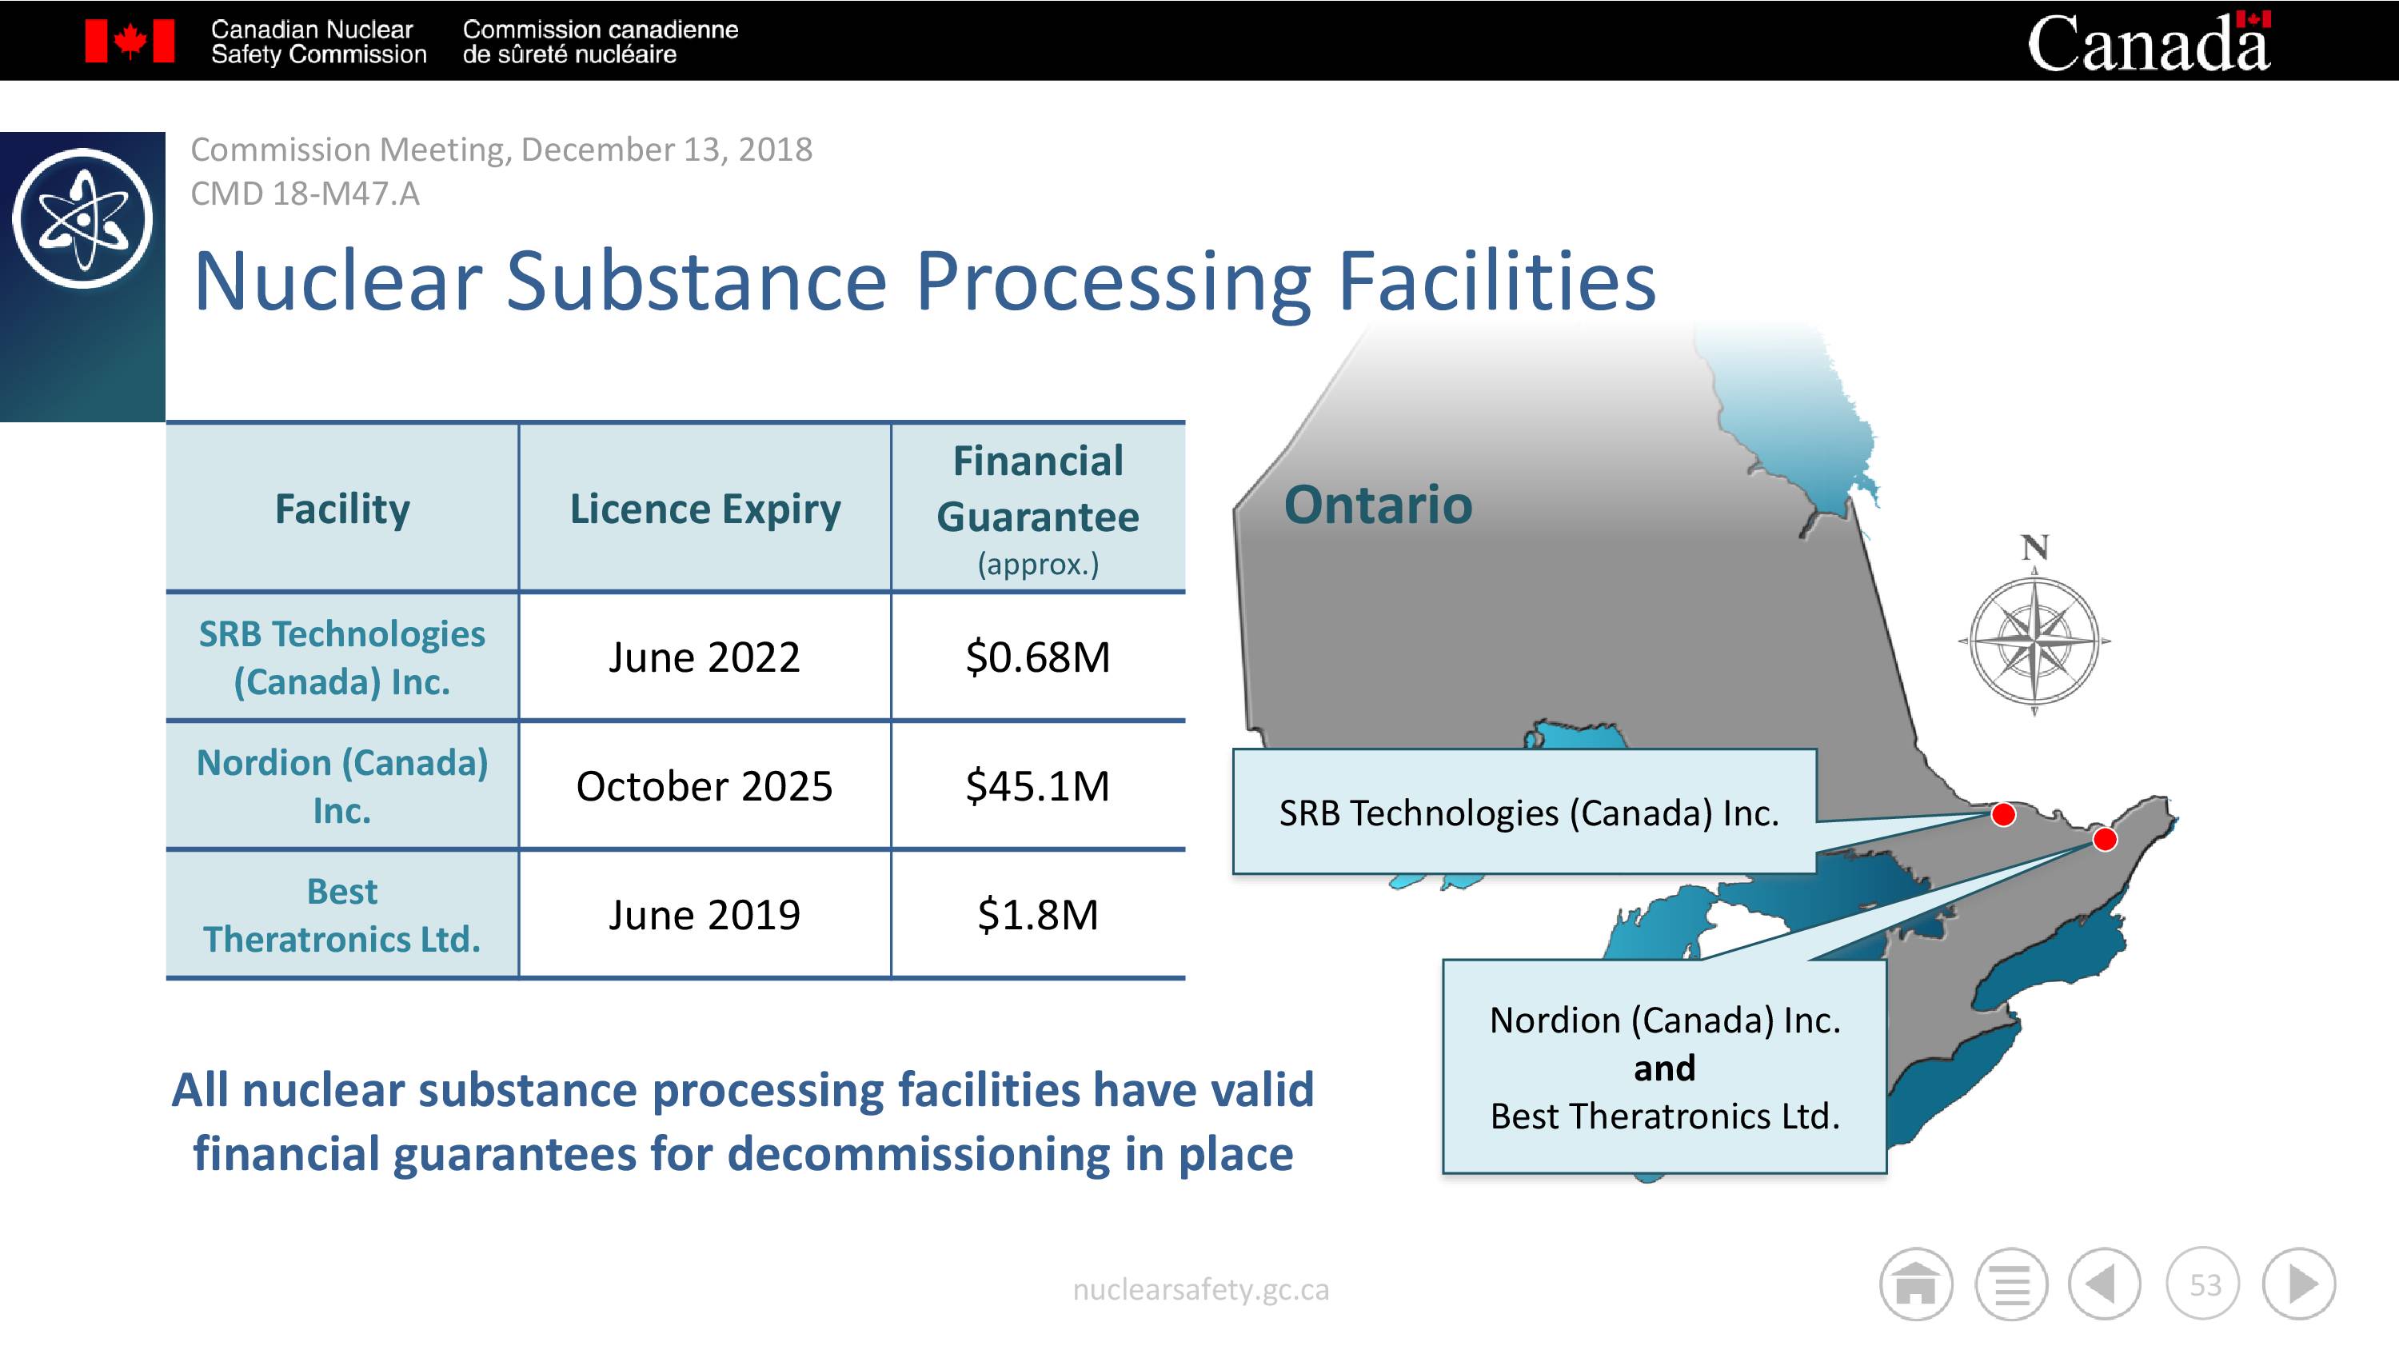Go to the previous slide arrow
Image resolution: width=2399 pixels, height=1350 pixels.
[x=2105, y=1284]
